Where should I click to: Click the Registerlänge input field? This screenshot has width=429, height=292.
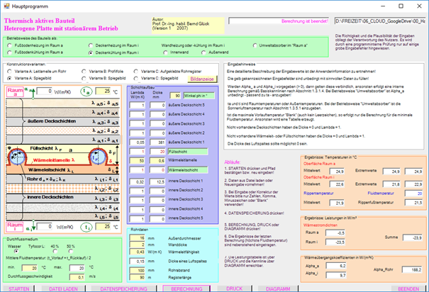[x=137, y=277]
